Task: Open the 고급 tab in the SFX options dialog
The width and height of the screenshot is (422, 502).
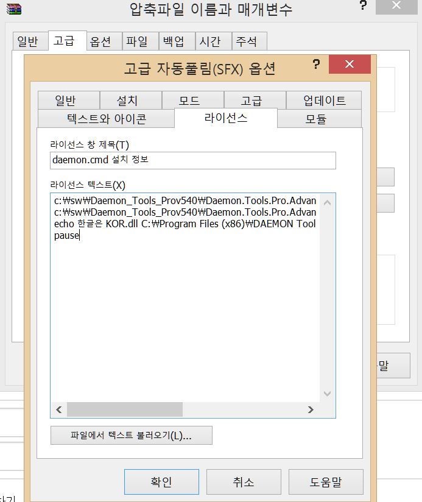Action: tap(255, 101)
